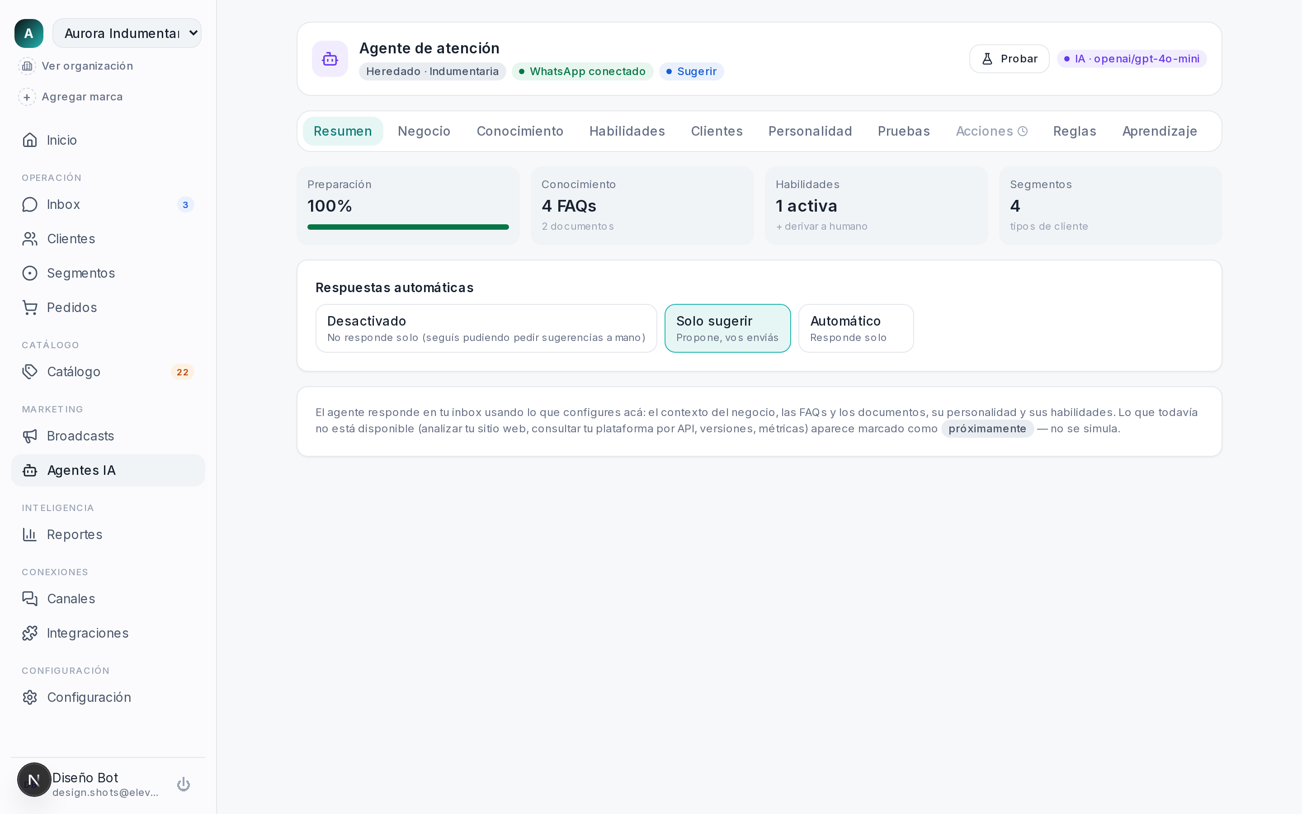Open the Conocimiento tab
This screenshot has height=814, width=1302.
click(520, 131)
